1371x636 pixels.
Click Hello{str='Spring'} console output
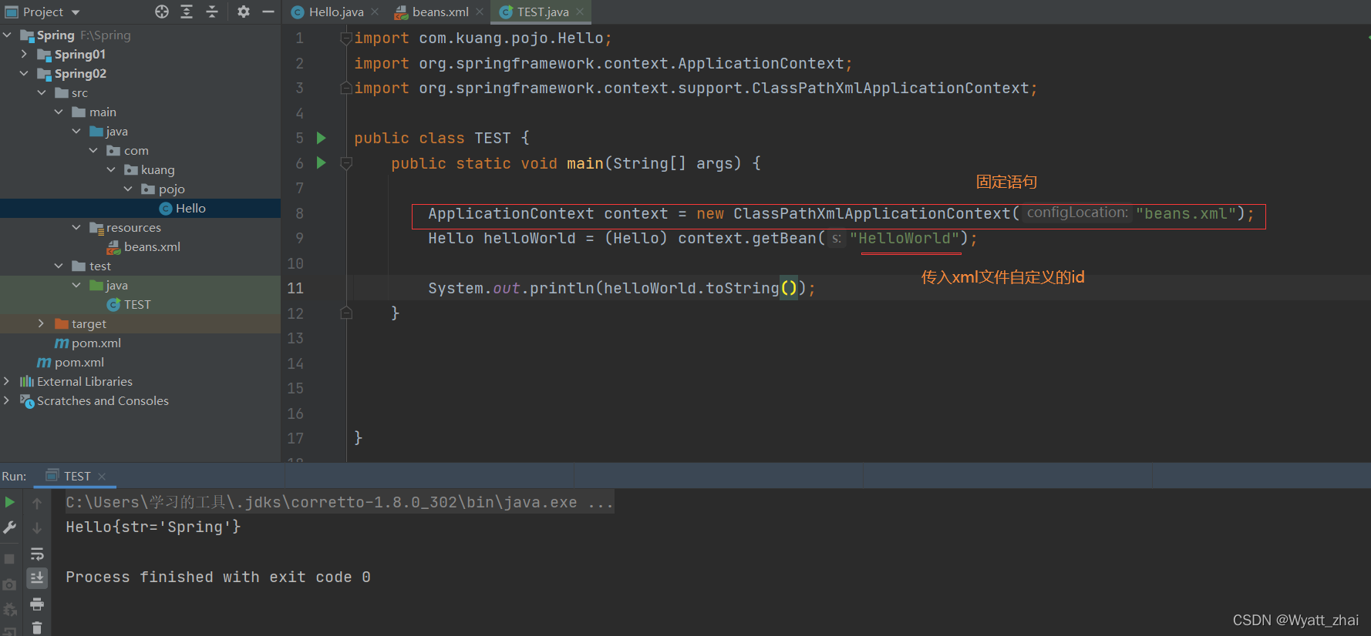click(153, 527)
